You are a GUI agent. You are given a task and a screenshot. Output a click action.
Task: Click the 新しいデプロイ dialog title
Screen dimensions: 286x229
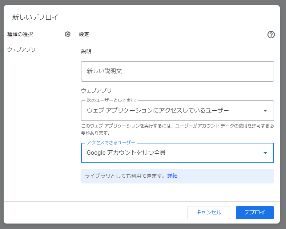point(35,17)
